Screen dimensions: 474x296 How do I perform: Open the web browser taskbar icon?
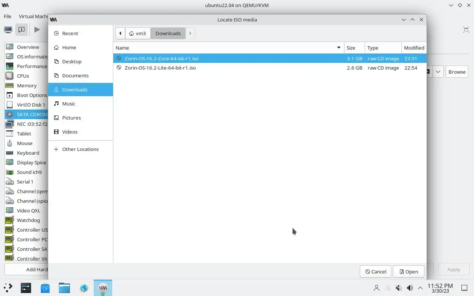coord(84,288)
